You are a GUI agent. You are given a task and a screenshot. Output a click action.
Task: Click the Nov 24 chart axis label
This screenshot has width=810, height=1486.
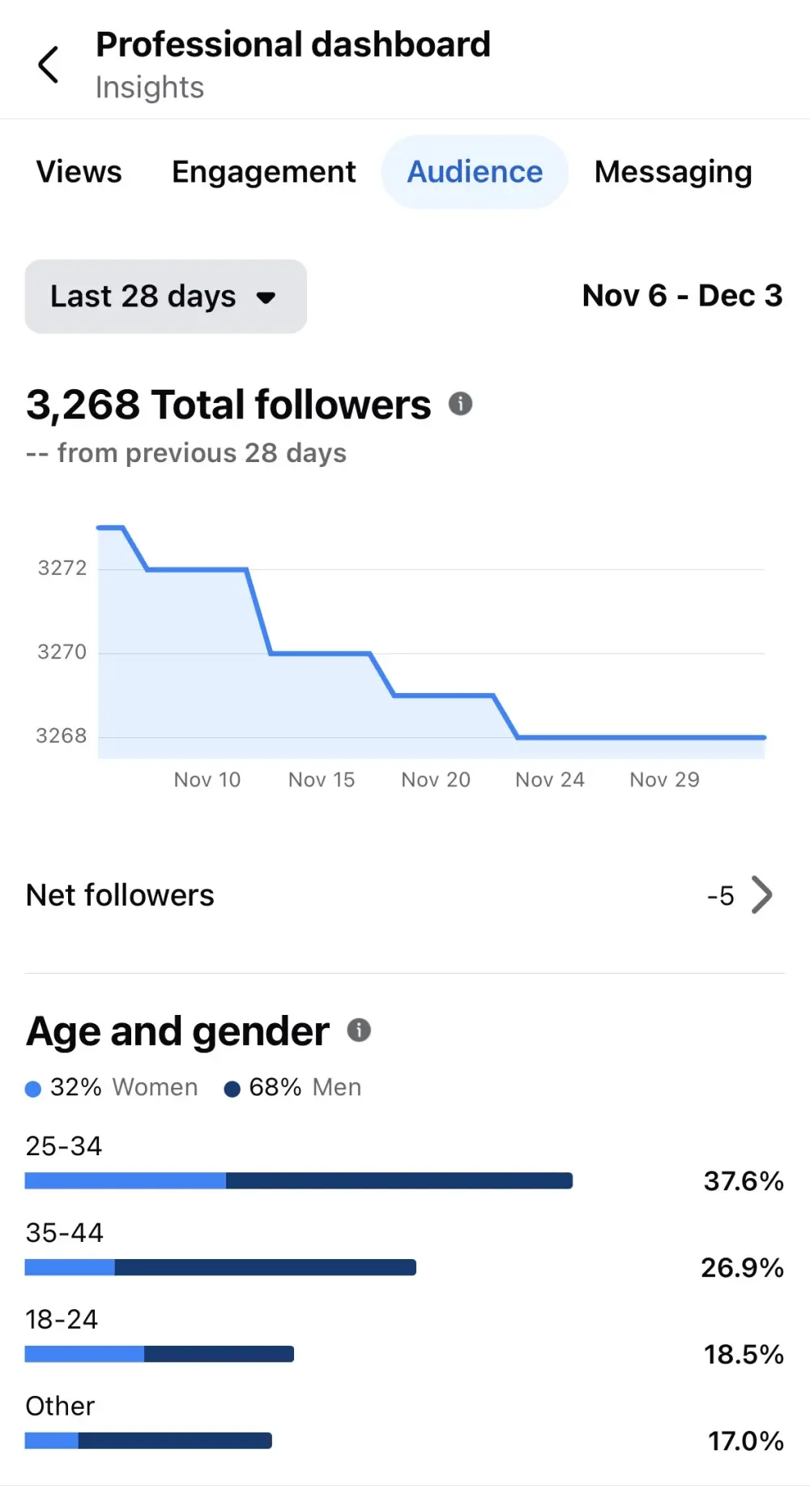click(550, 780)
